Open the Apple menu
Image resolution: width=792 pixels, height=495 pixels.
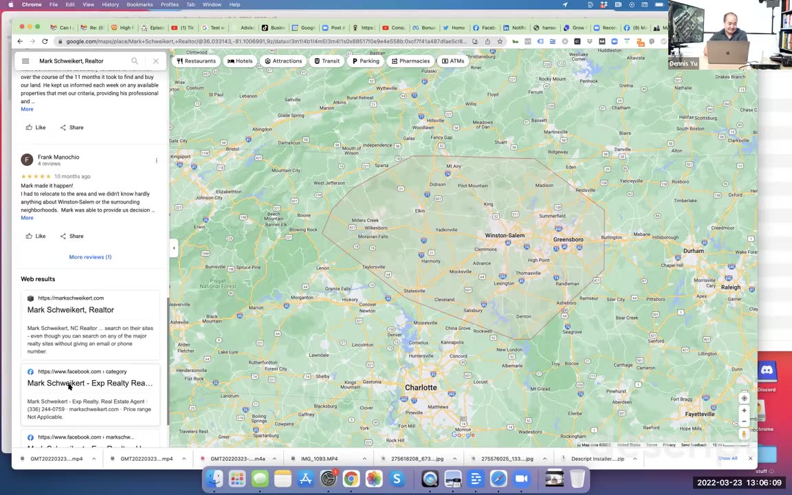(x=10, y=5)
